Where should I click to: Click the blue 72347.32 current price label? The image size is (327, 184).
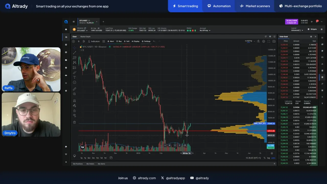coord(271,123)
